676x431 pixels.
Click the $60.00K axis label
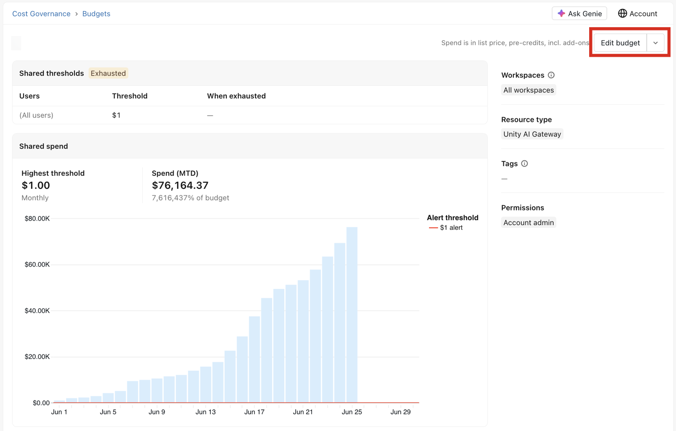pyautogui.click(x=37, y=265)
